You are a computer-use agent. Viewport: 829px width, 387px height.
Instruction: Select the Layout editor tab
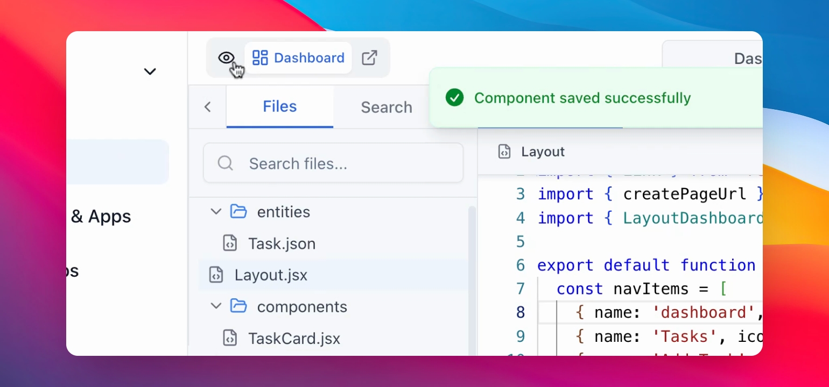[x=532, y=152]
